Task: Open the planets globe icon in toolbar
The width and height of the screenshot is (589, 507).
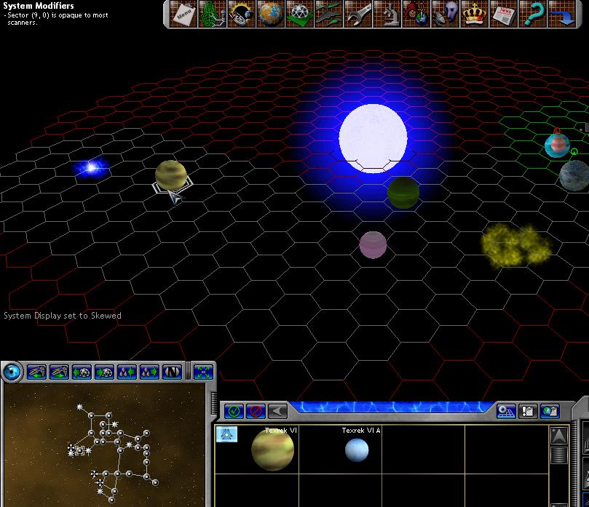Action: point(270,14)
